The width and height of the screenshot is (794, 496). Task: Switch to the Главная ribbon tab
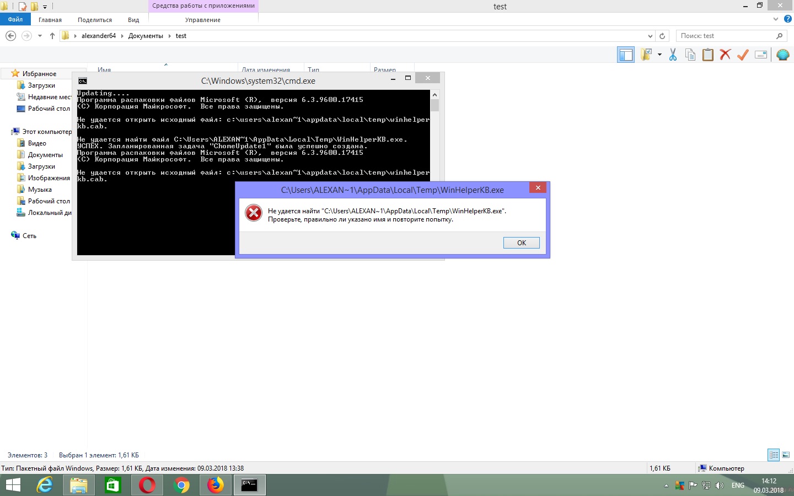click(50, 20)
